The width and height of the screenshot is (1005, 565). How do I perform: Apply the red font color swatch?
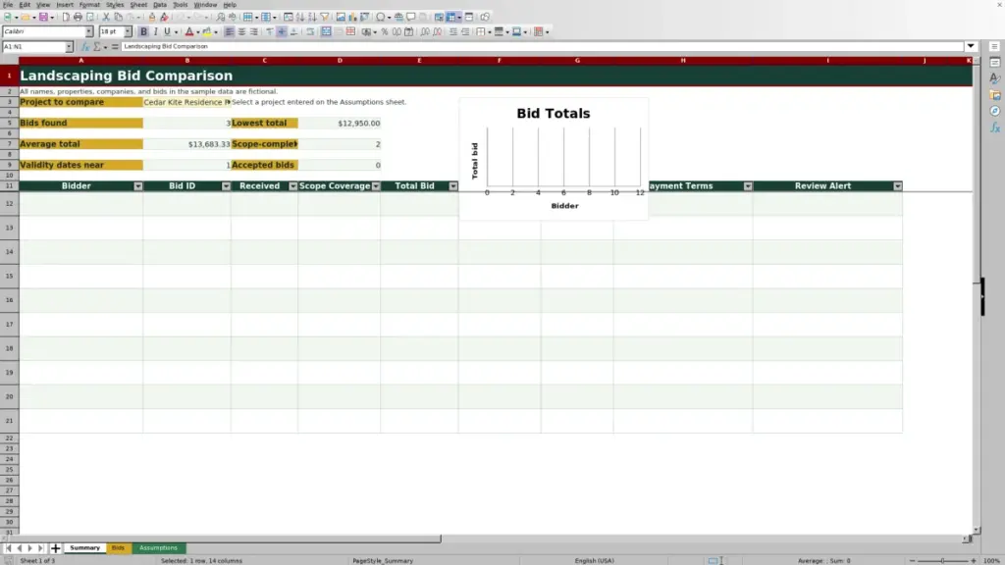pyautogui.click(x=189, y=31)
